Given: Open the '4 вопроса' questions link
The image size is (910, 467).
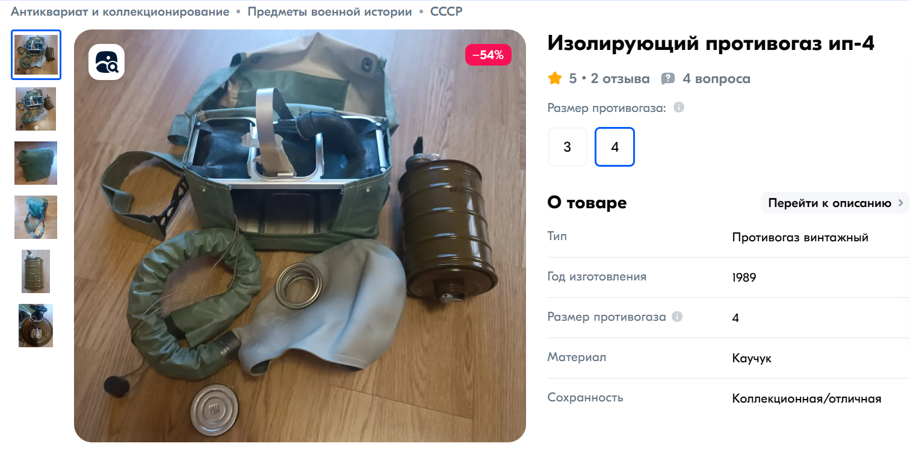Looking at the screenshot, I should pyautogui.click(x=716, y=79).
